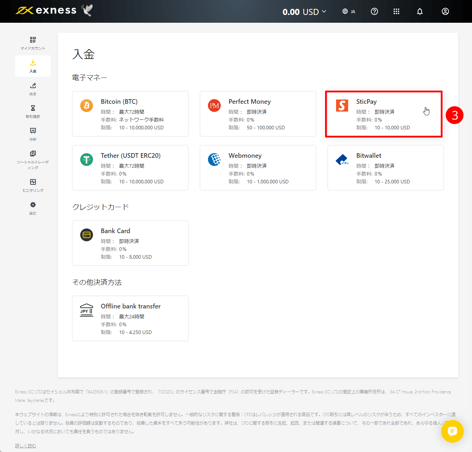Screen dimensions: 472x452
Task: Select the Bitcoin (BTC) payment card
Action: coord(130,114)
